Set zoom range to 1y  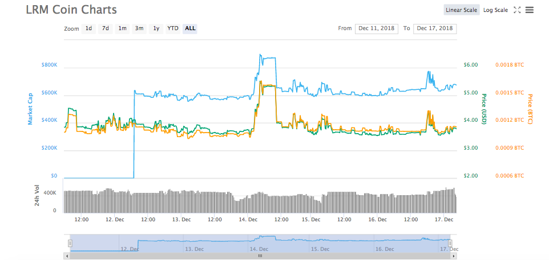pos(156,28)
